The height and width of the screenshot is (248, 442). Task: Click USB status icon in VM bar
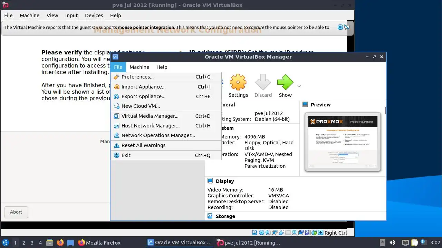click(281, 232)
